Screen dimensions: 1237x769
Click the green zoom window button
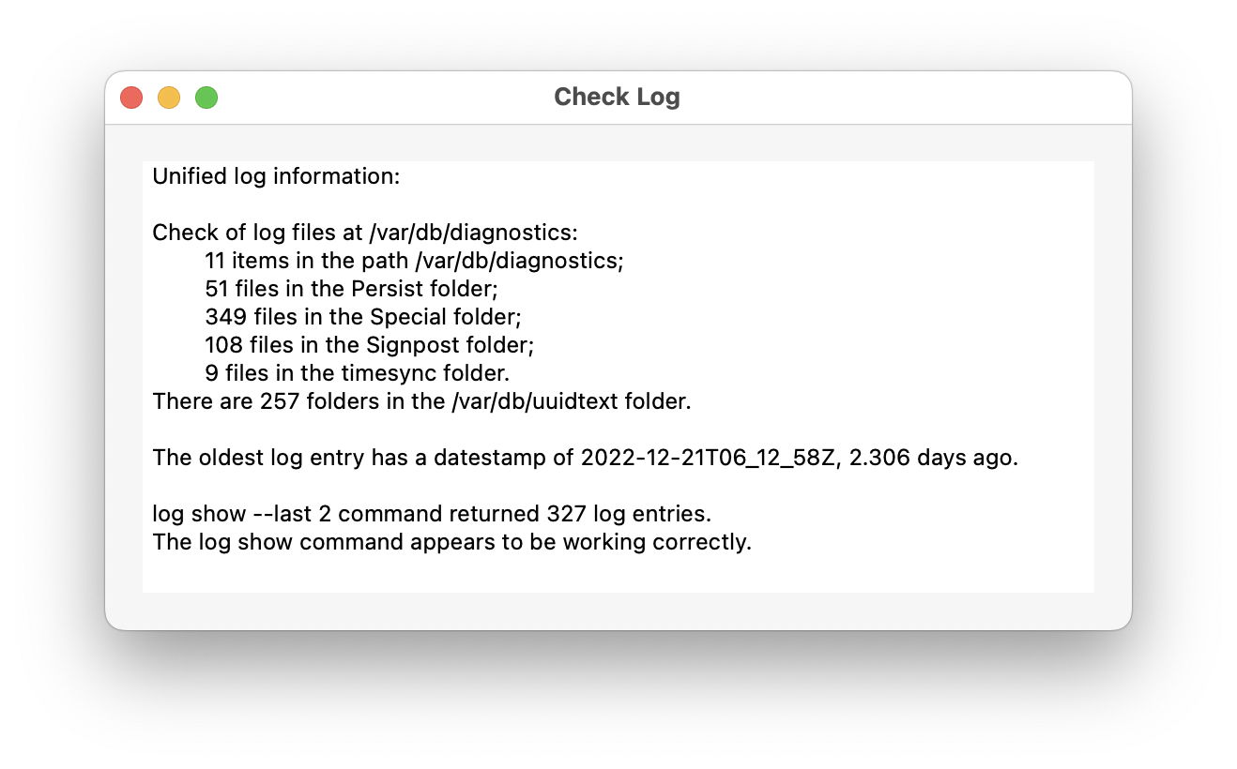[206, 98]
